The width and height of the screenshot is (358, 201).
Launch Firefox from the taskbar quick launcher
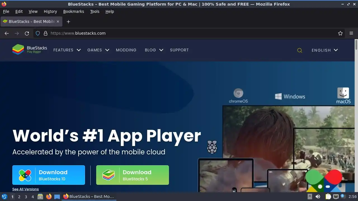click(49, 197)
